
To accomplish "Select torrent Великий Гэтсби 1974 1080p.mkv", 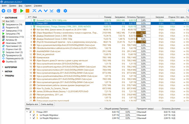I will (52, 20).
